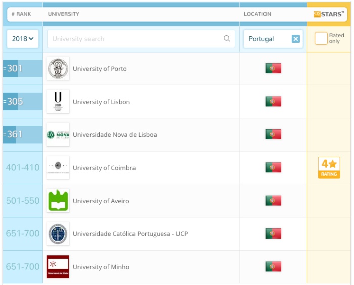This screenshot has height=285, width=354.
Task: Click the =305 rank cell
Action: pyautogui.click(x=23, y=102)
